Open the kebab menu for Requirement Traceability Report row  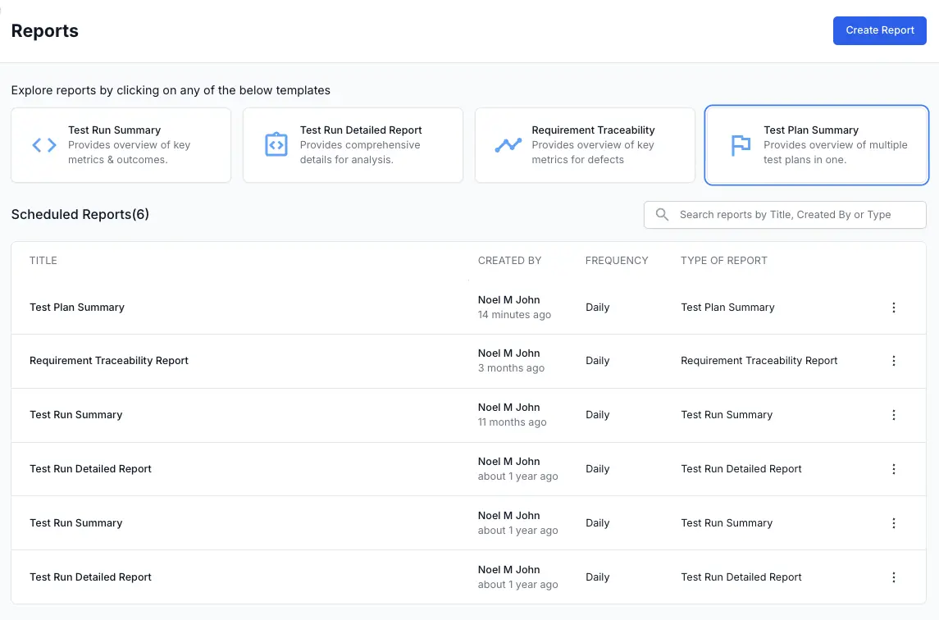click(894, 361)
